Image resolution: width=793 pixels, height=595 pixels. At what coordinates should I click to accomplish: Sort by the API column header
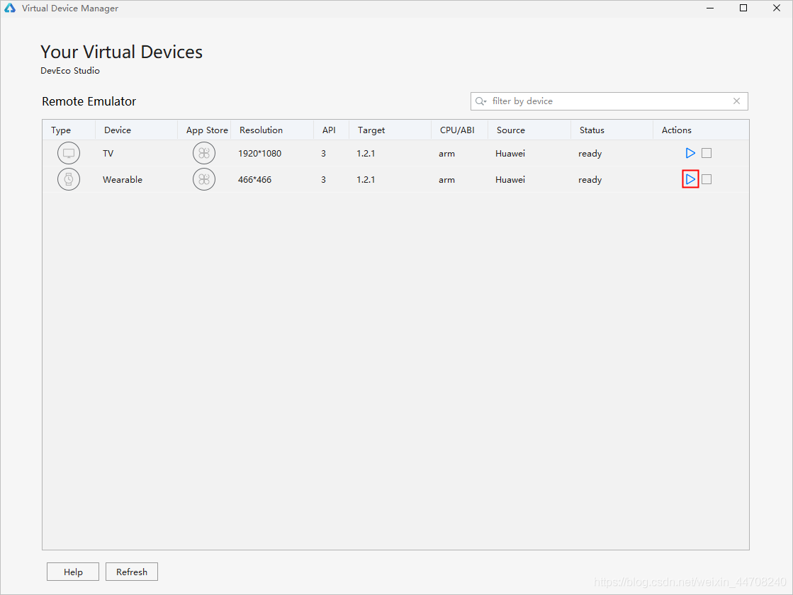pos(329,130)
